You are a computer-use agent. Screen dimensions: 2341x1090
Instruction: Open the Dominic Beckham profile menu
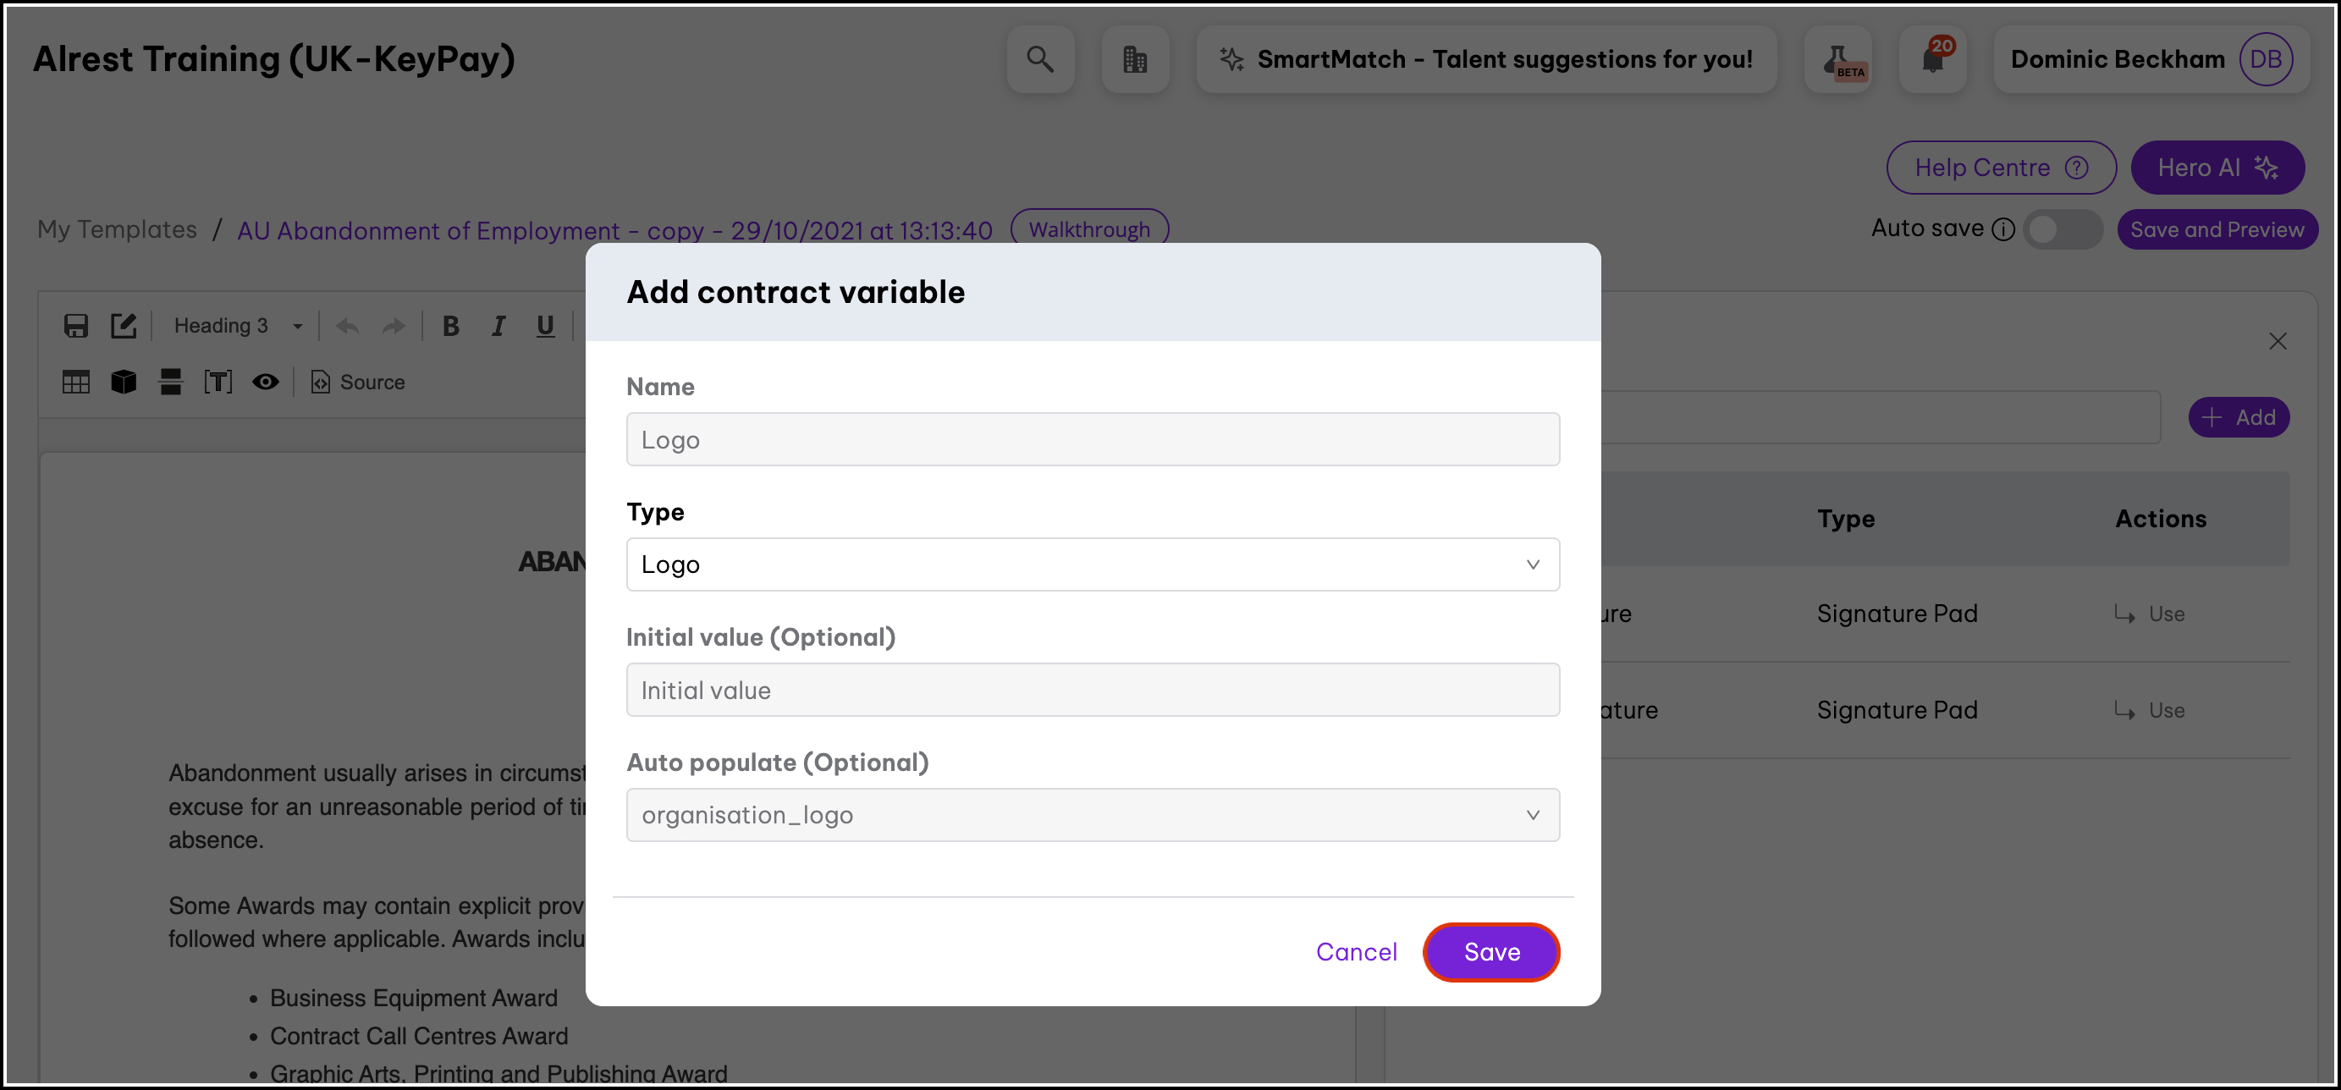2151,60
